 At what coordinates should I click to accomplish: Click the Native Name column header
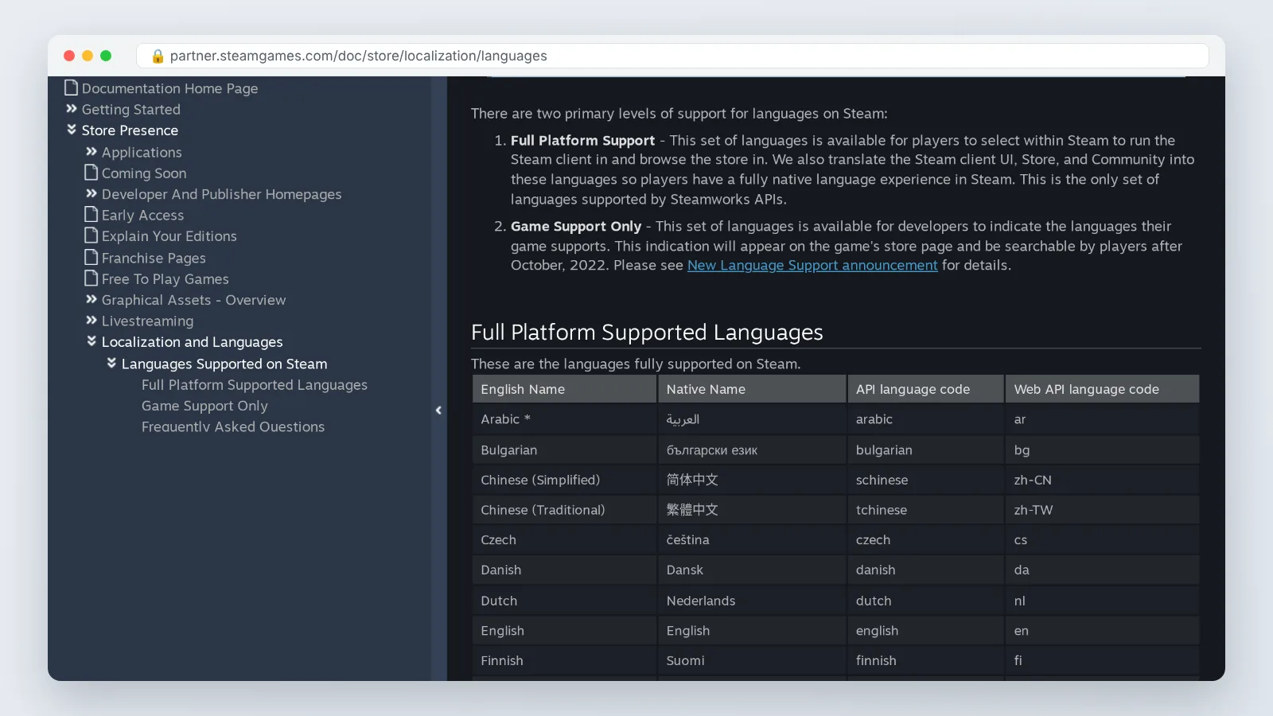(x=752, y=389)
